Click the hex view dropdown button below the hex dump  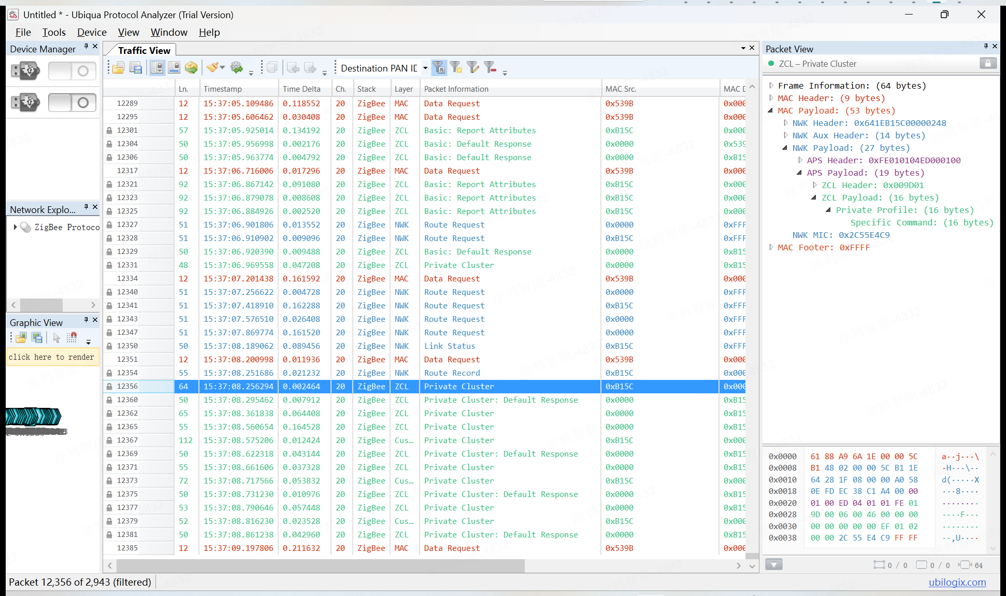point(773,564)
